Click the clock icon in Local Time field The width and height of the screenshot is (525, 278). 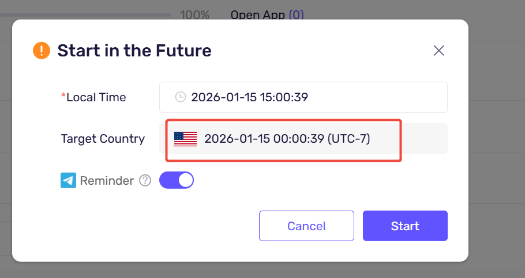pyautogui.click(x=181, y=97)
